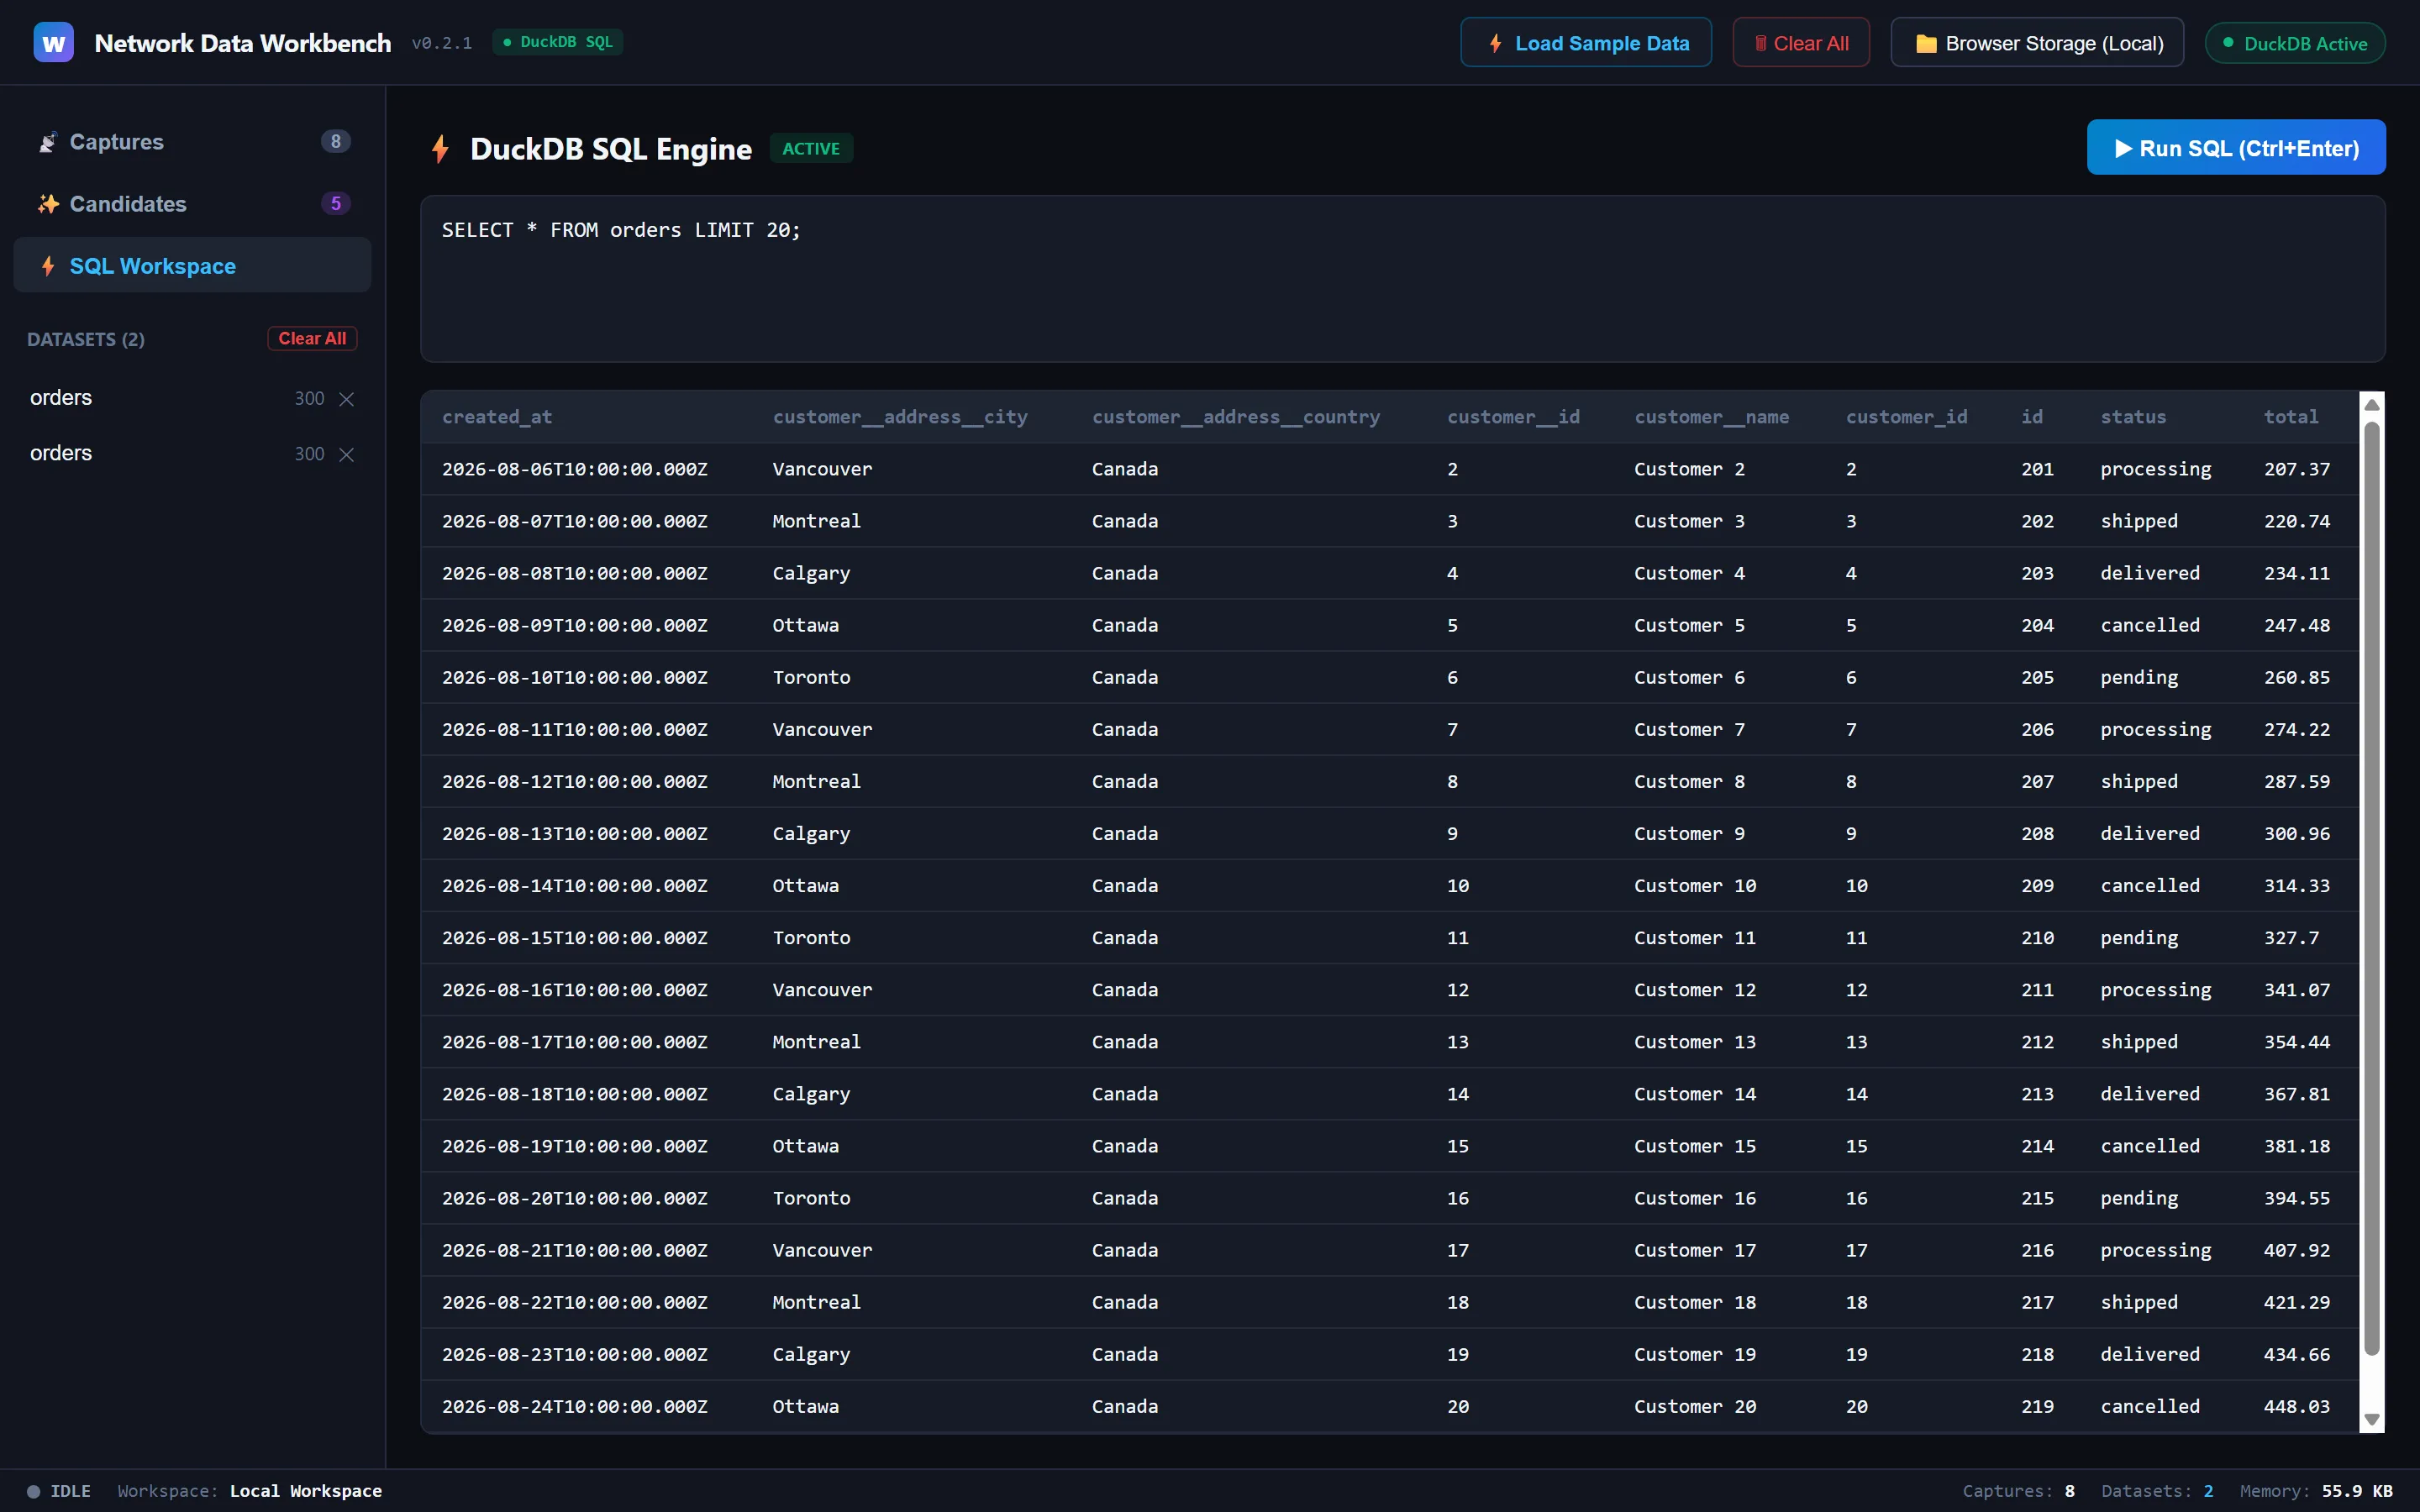Image resolution: width=2420 pixels, height=1512 pixels.
Task: Click the cell 'Customer 20'
Action: (x=1694, y=1406)
